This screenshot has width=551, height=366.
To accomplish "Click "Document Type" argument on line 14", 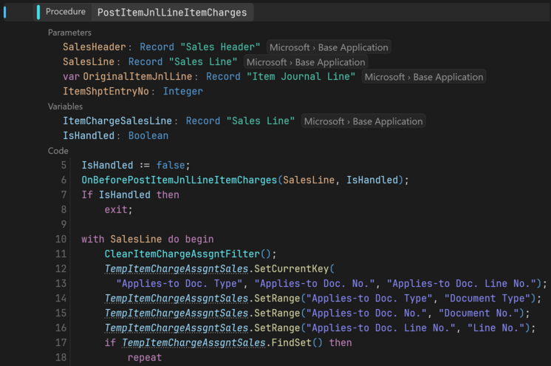I will (x=487, y=299).
